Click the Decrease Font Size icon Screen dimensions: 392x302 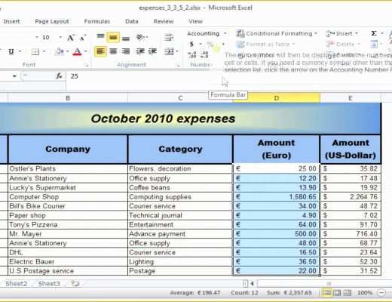click(83, 38)
